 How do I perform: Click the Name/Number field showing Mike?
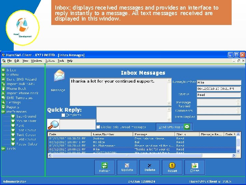219,83
